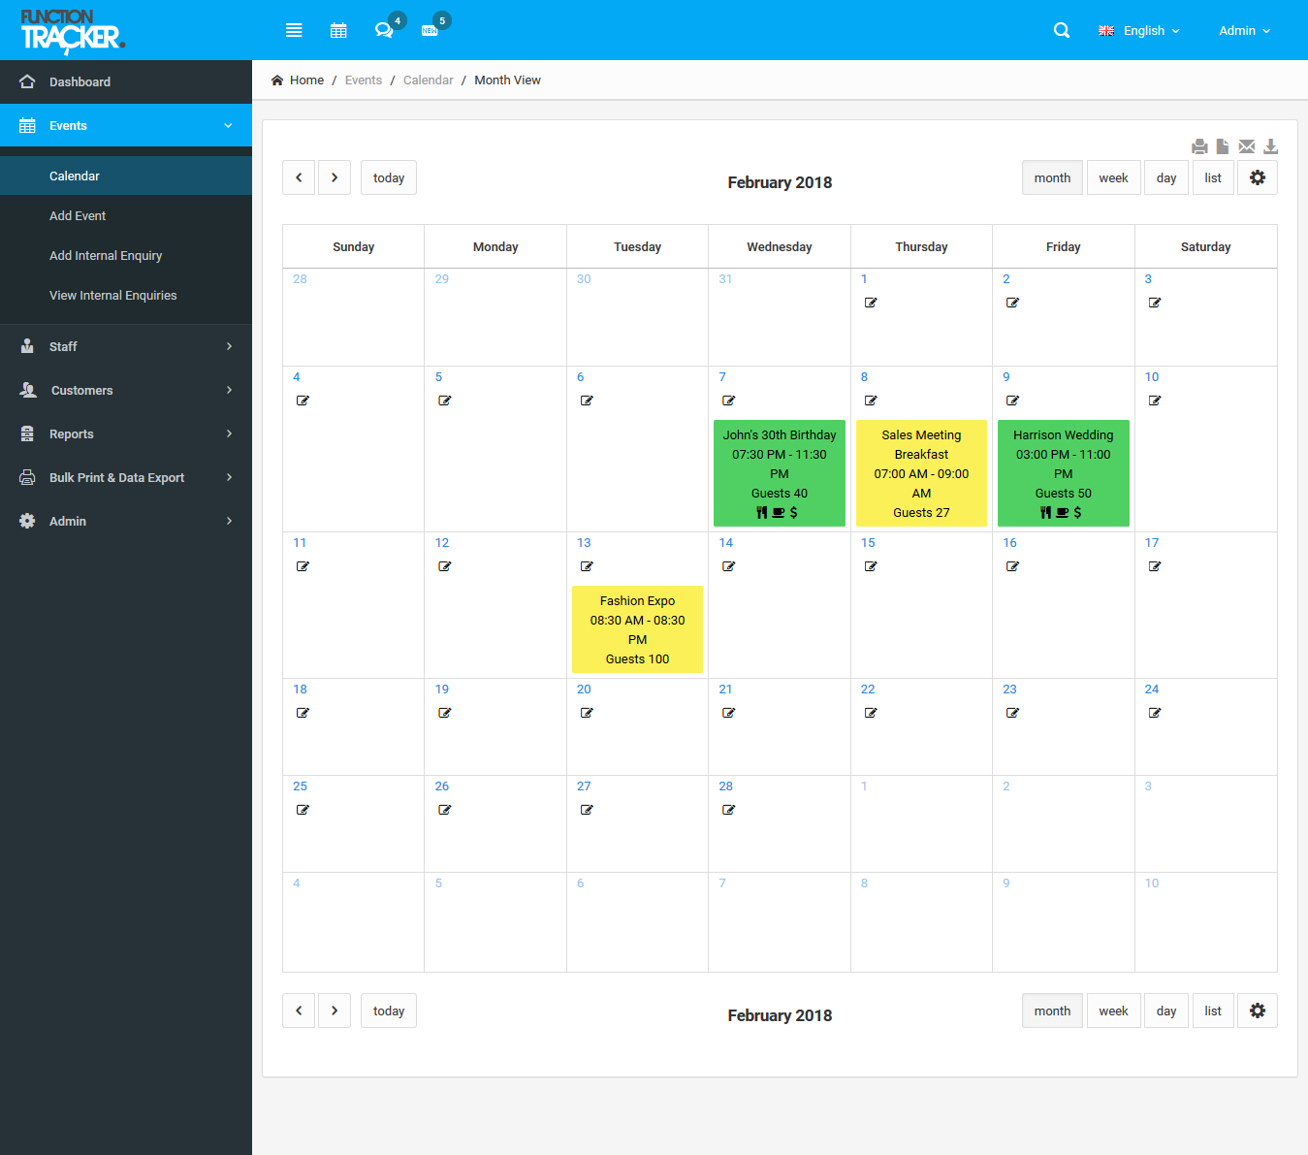
Task: Open the English language dropdown
Action: (x=1139, y=30)
